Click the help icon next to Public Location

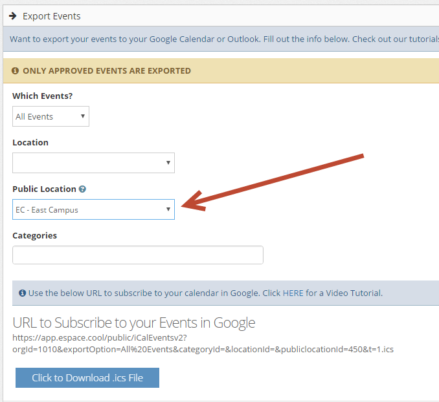point(82,189)
